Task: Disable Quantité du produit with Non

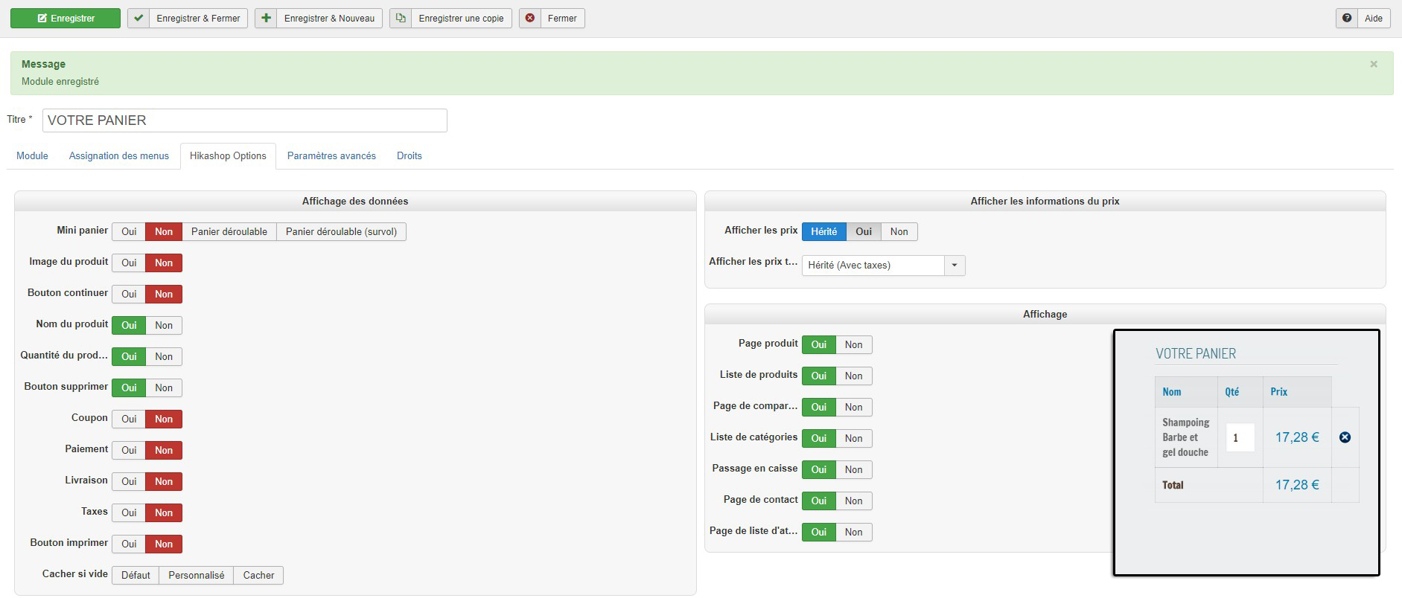Action: [164, 357]
